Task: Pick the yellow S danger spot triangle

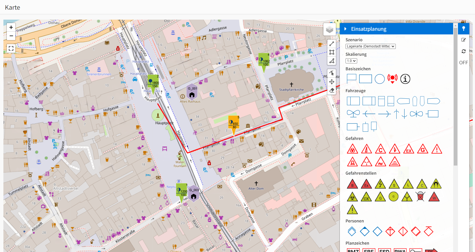Action: (x=394, y=184)
